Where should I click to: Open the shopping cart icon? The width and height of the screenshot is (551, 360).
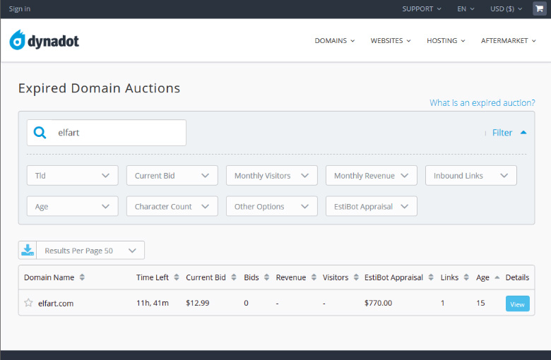[x=540, y=8]
